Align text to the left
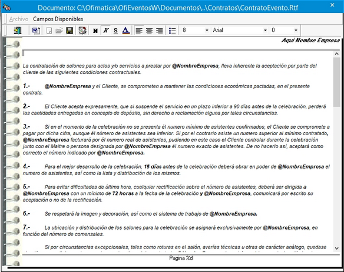This screenshot has height=272, width=344. tap(139, 31)
